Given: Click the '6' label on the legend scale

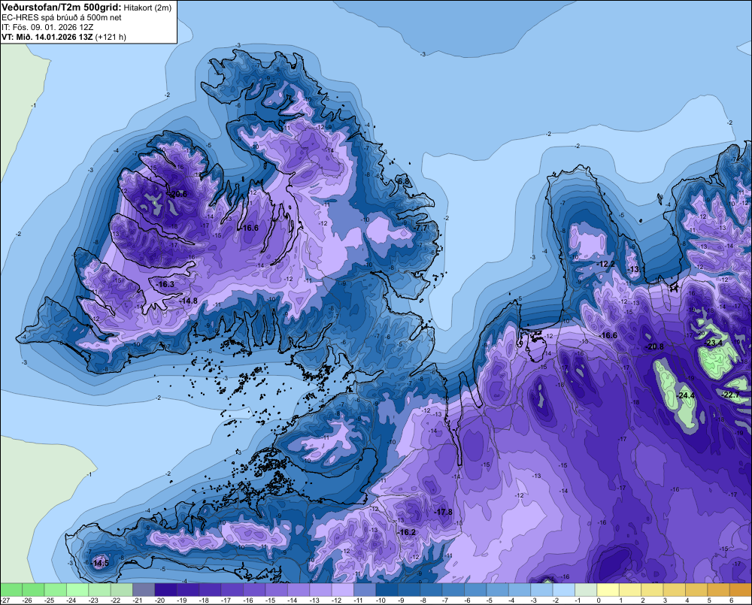Looking at the screenshot, I should tap(731, 600).
